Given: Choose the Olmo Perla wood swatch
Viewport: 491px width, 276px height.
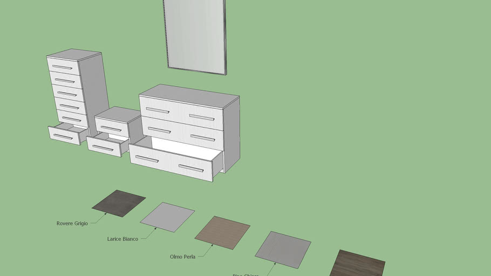Looking at the screenshot, I should (222, 232).
